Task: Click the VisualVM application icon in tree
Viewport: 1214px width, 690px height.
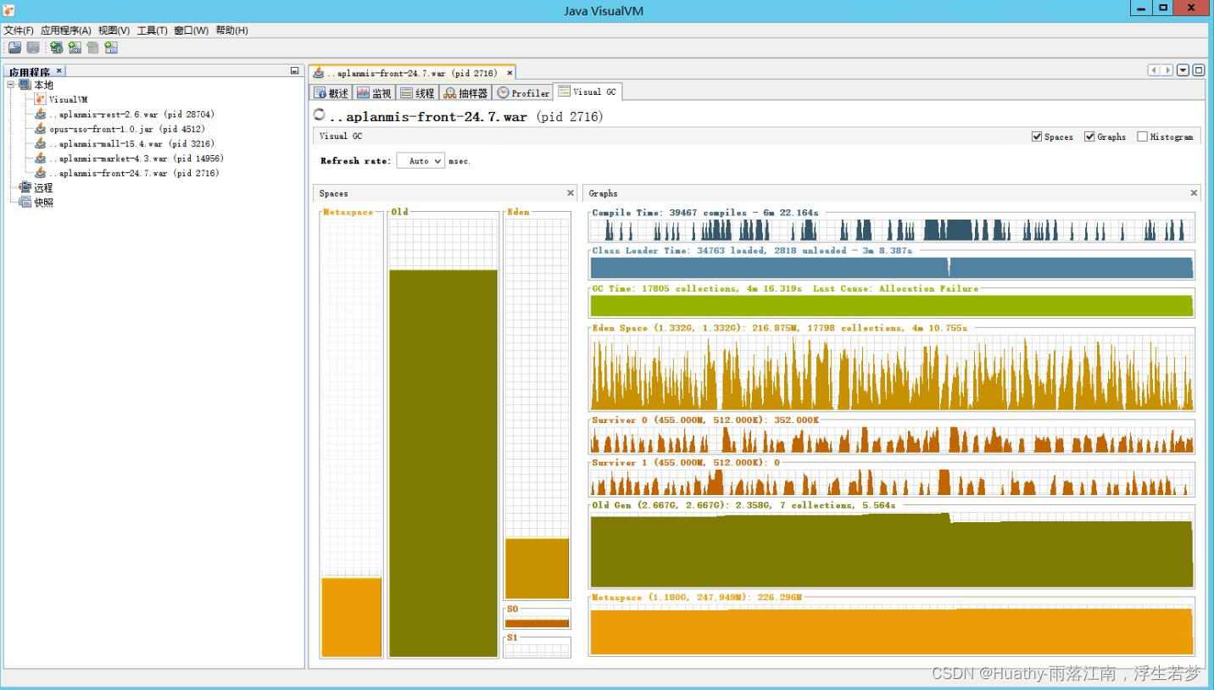Action: point(41,99)
